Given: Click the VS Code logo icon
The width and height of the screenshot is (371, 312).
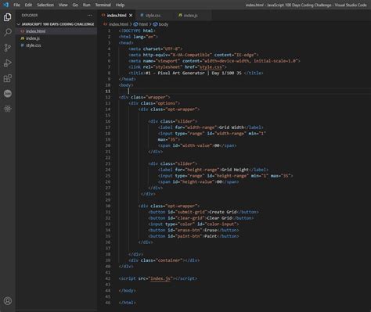Looking at the screenshot, I should pos(5,5).
